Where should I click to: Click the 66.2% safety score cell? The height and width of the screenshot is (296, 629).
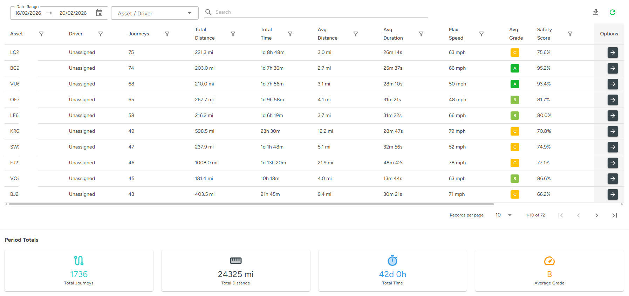point(544,194)
